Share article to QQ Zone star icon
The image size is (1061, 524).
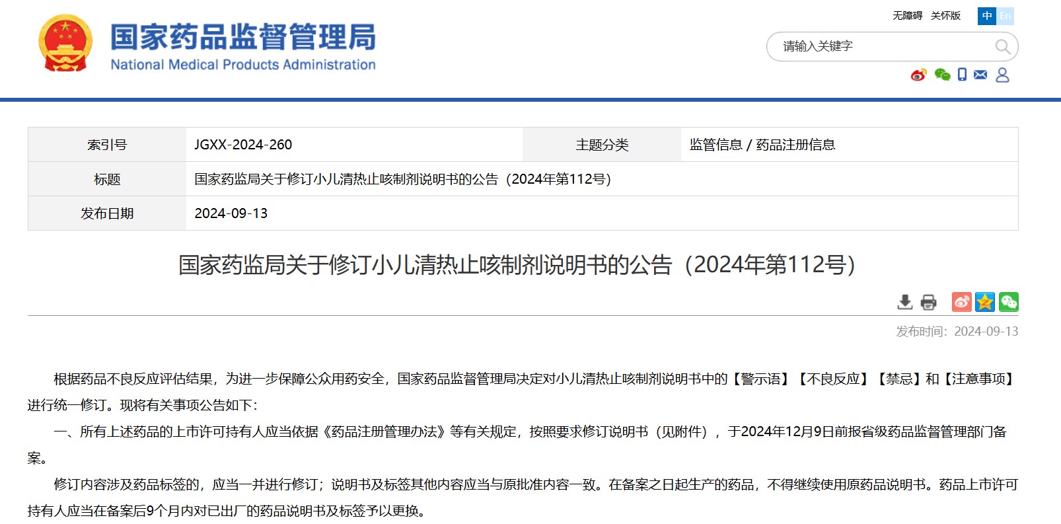985,302
